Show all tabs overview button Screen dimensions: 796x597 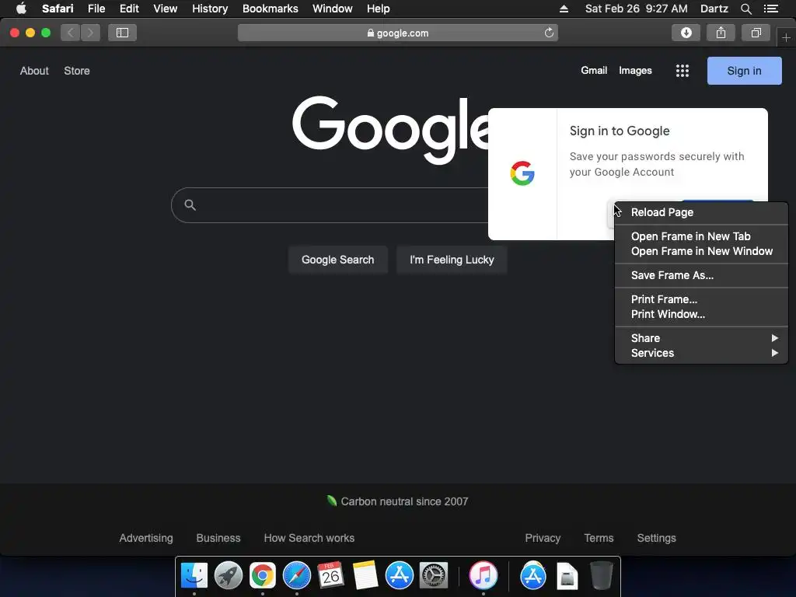coord(756,33)
